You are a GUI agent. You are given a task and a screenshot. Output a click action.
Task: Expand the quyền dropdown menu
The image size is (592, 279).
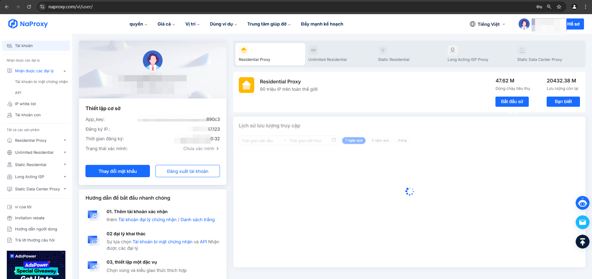[x=138, y=24]
